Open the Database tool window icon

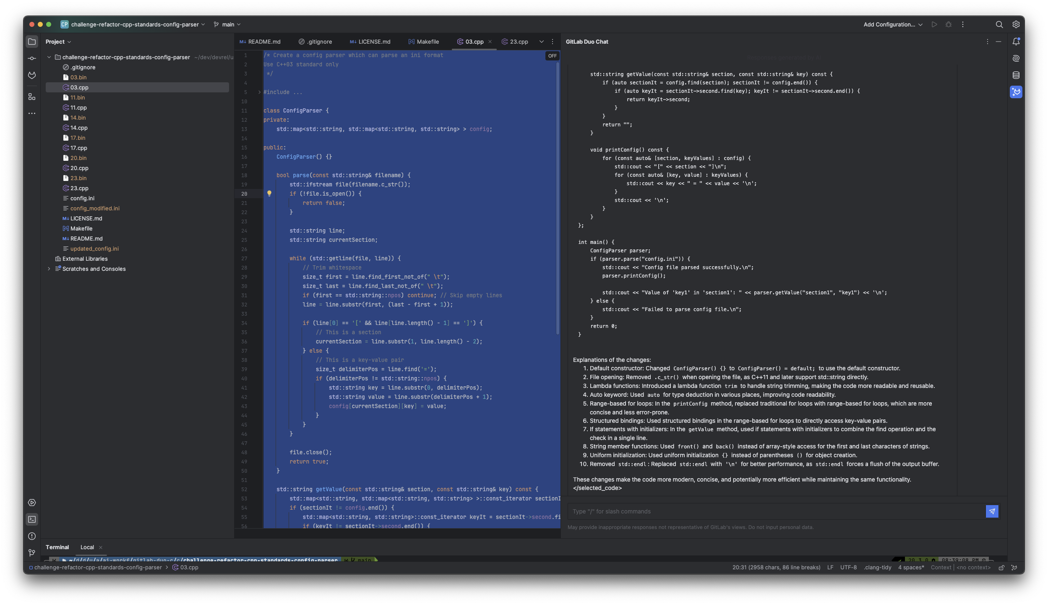[x=1016, y=75]
